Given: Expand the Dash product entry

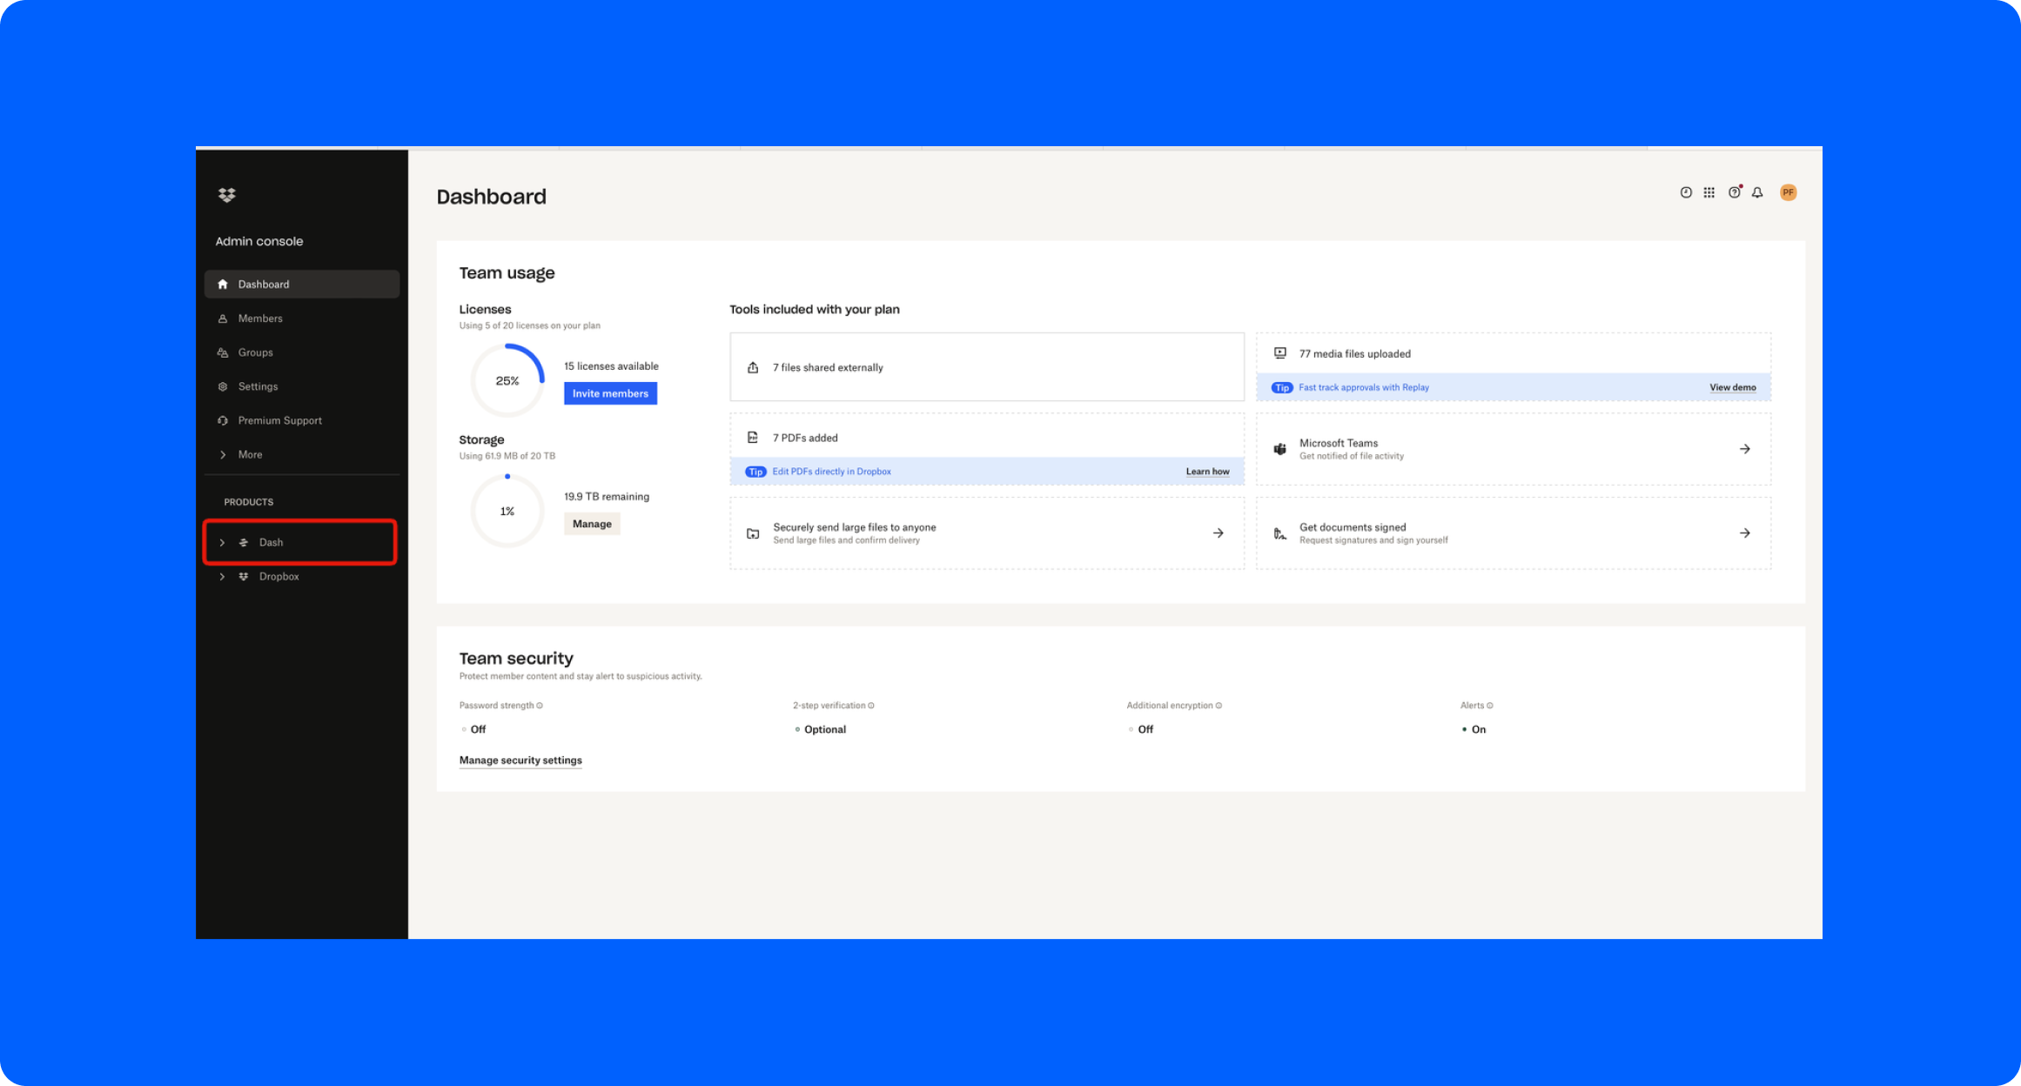Looking at the screenshot, I should click(223, 542).
